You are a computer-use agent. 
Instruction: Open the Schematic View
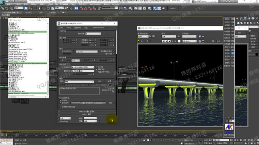pyautogui.click(x=144, y=8)
